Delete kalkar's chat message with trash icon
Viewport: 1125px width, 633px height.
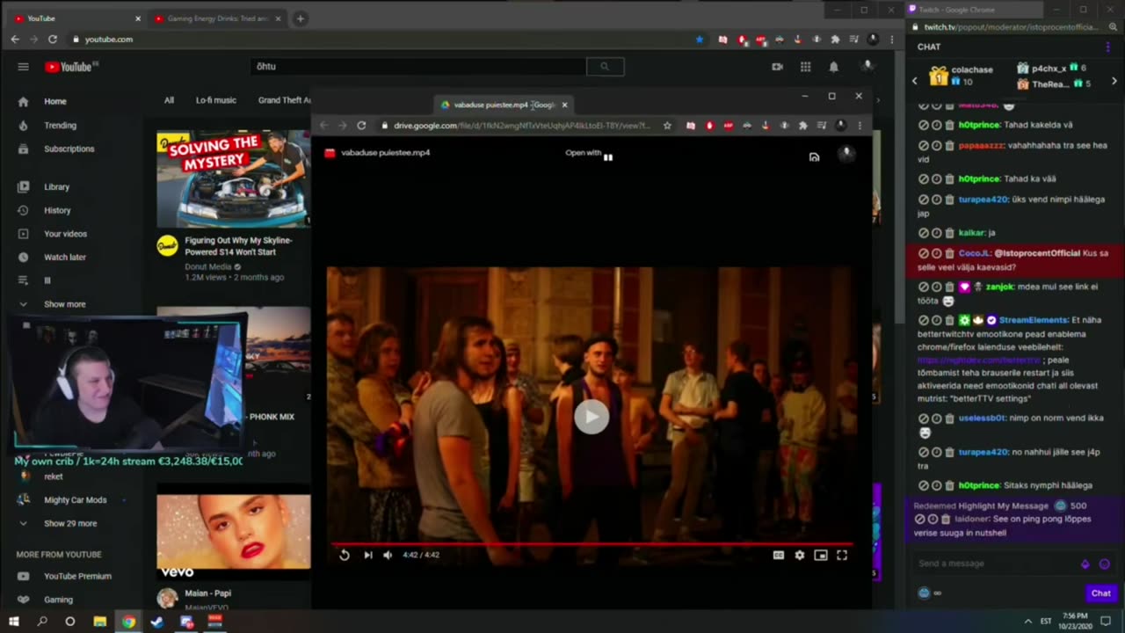[949, 233]
